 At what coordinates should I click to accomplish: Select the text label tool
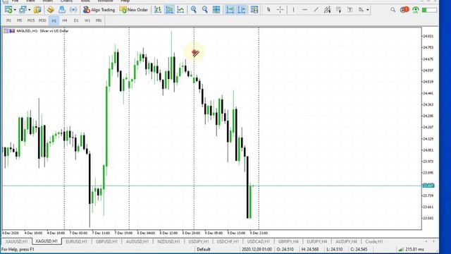click(350, 10)
